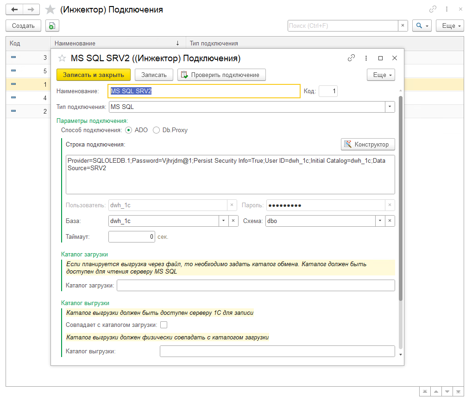This screenshot has height=402, width=472.
Task: Go back with the left arrow button
Action: click(x=14, y=10)
